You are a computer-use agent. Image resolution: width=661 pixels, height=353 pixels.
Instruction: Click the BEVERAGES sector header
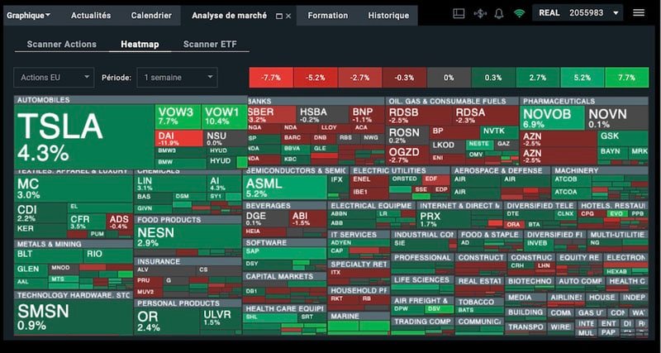(285, 205)
